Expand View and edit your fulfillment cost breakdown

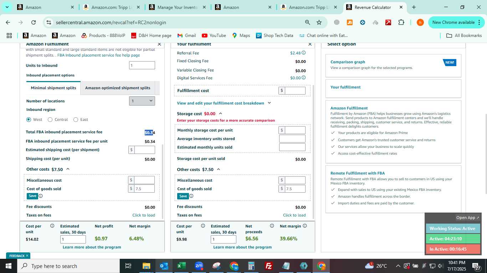[224, 103]
